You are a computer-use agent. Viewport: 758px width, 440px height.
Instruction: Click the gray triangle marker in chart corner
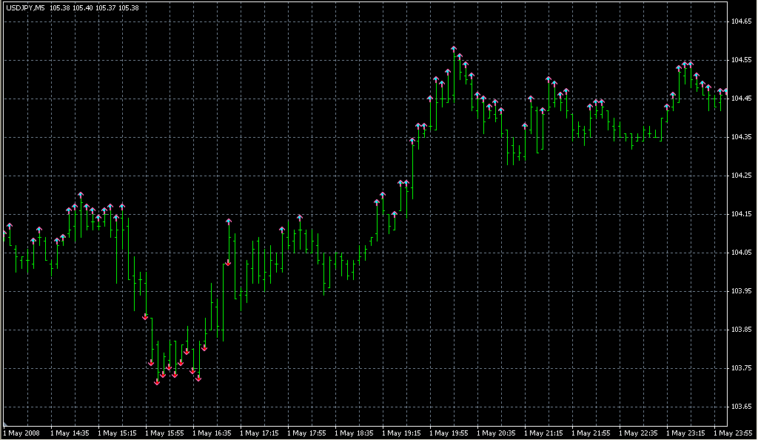(x=5, y=424)
